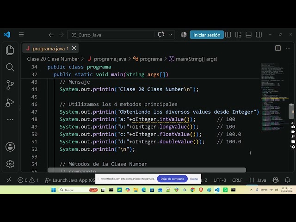
Task: Click the Ocultar link
Action: 194,179
